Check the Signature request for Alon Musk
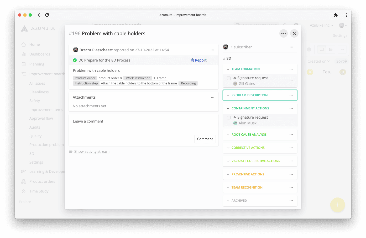Viewport: 366px width, 238px height. 229,118
